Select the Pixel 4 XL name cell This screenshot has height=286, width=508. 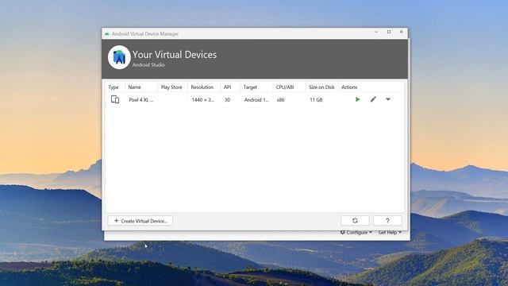coord(141,100)
